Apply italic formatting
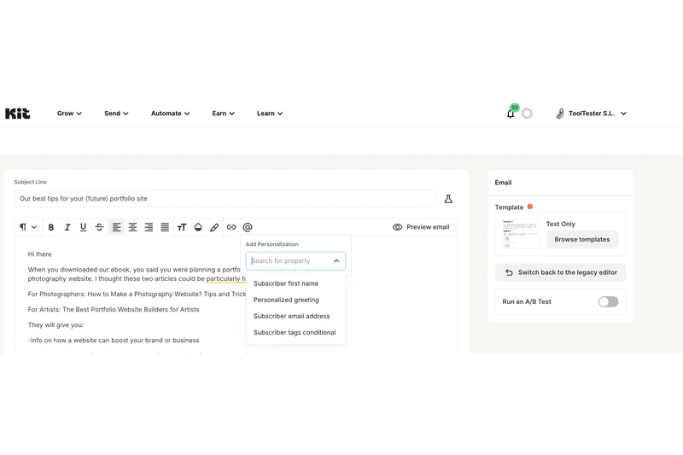The height and width of the screenshot is (455, 683). coord(67,227)
